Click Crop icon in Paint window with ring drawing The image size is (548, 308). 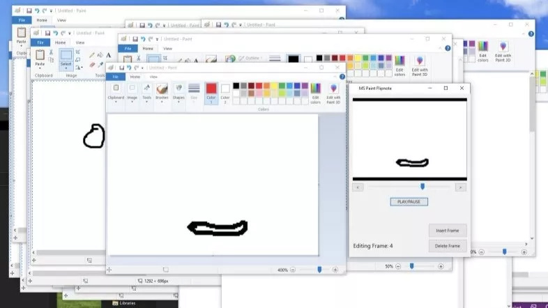pos(78,52)
